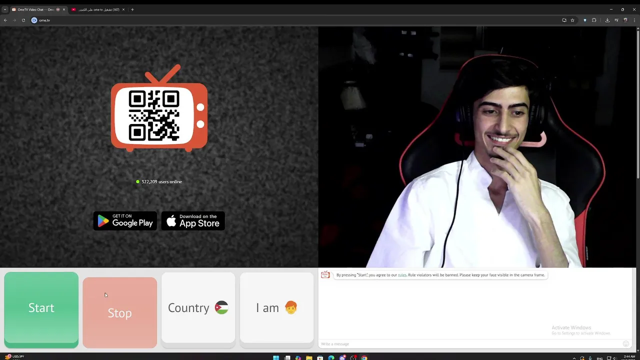Image resolution: width=640 pixels, height=360 pixels.
Task: Close the YouTube tab
Action: tap(123, 9)
